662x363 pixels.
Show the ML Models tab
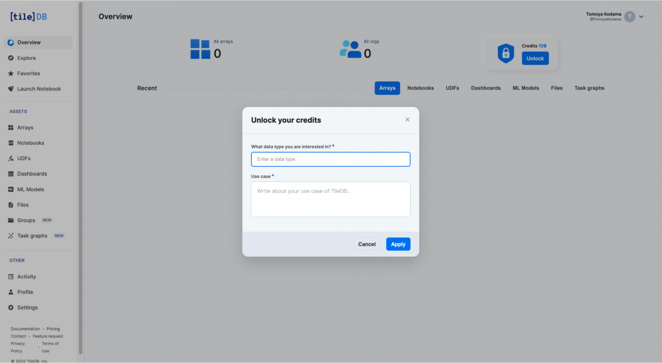[526, 88]
